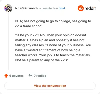Viewport: 100px width, 94px height.
Task: Click the orange upvote arrow icon
Action: [6, 76]
